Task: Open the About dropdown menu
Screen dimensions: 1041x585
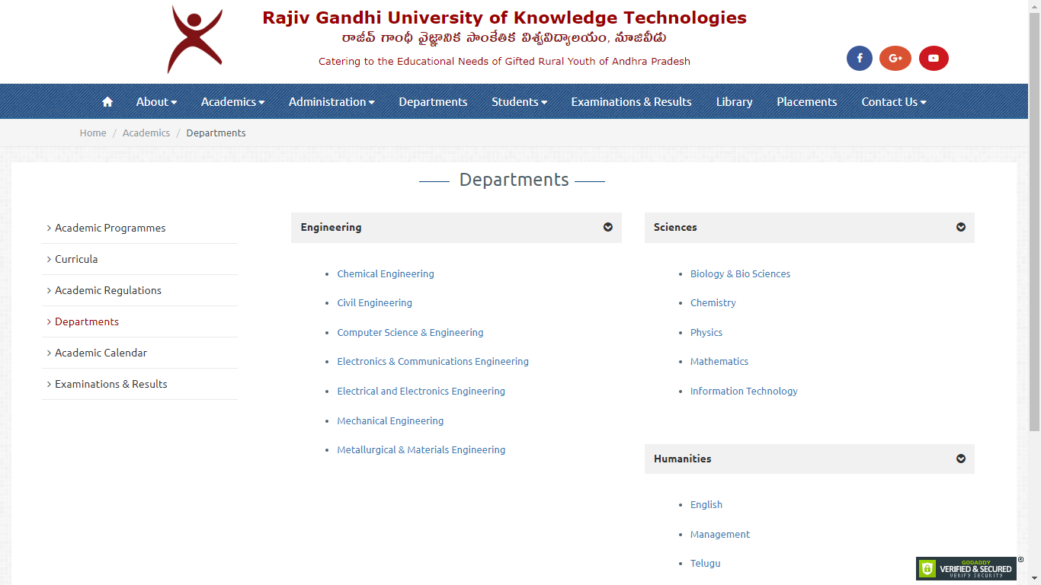Action: click(156, 101)
